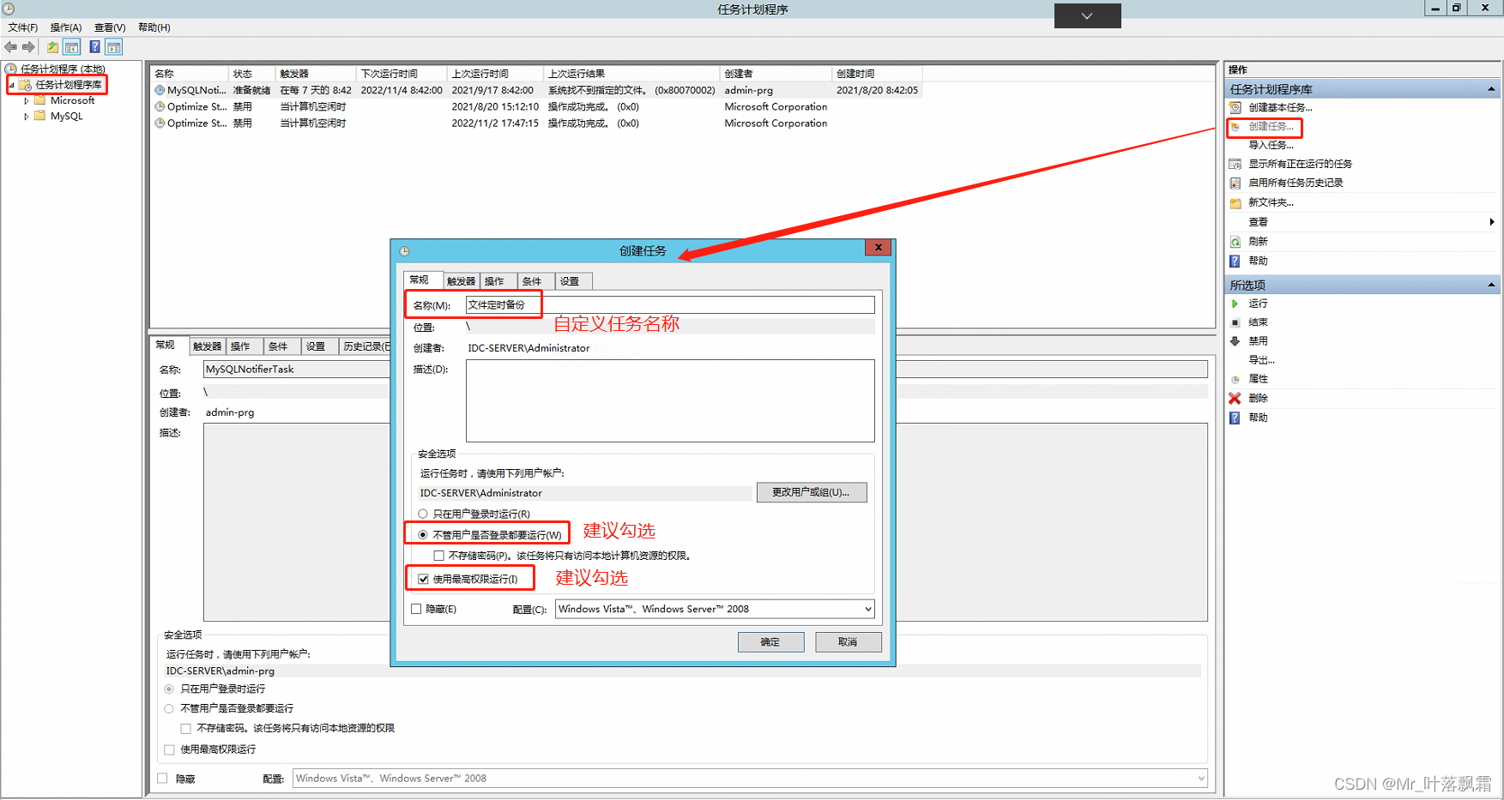Toggle the show/hide console tree toolbar icon

[x=72, y=47]
